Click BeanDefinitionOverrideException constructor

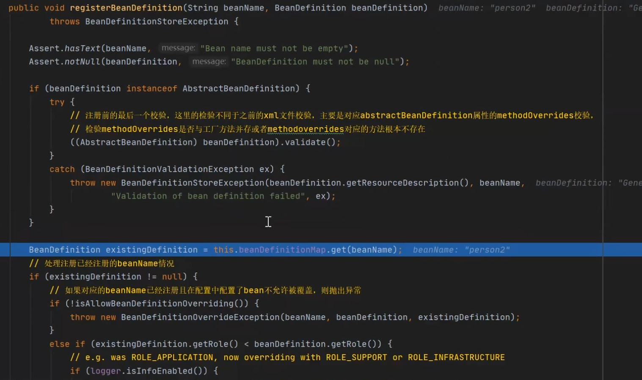point(200,317)
